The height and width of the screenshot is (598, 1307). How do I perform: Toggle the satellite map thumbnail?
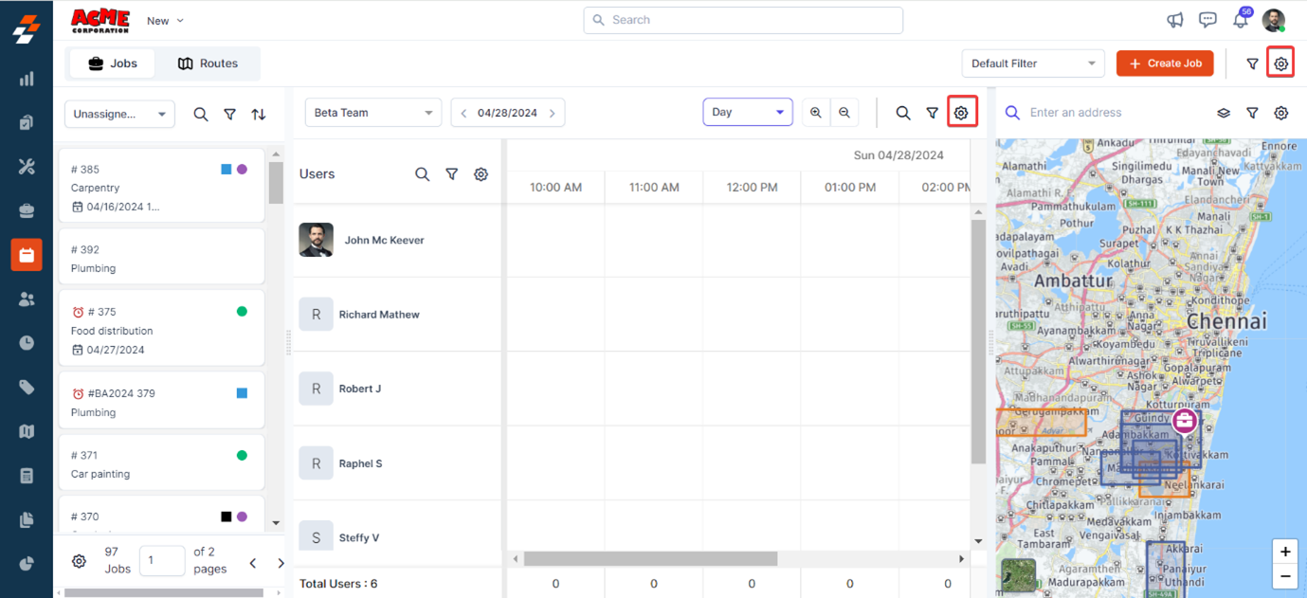1019,575
